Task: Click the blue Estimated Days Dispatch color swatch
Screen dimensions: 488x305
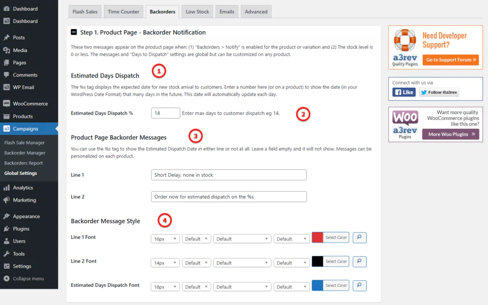Action: (317, 285)
